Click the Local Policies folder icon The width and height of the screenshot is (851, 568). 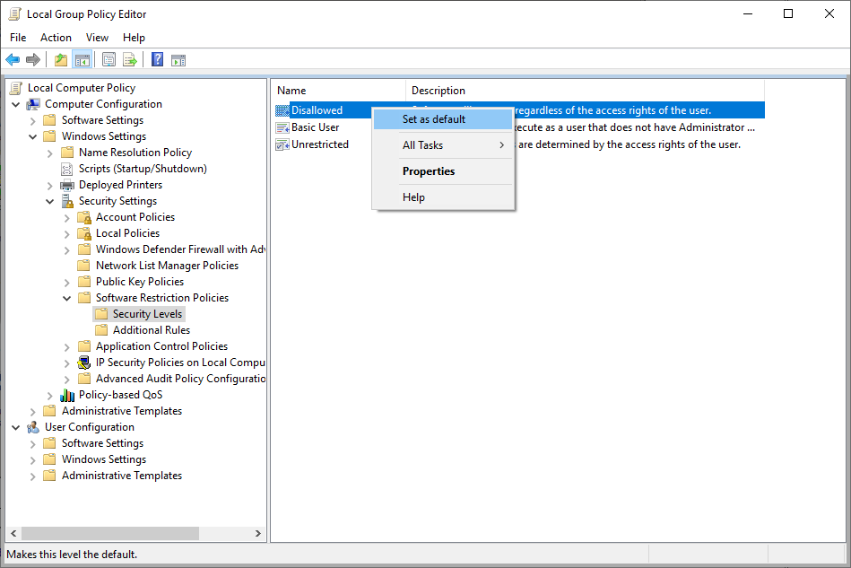pyautogui.click(x=84, y=233)
